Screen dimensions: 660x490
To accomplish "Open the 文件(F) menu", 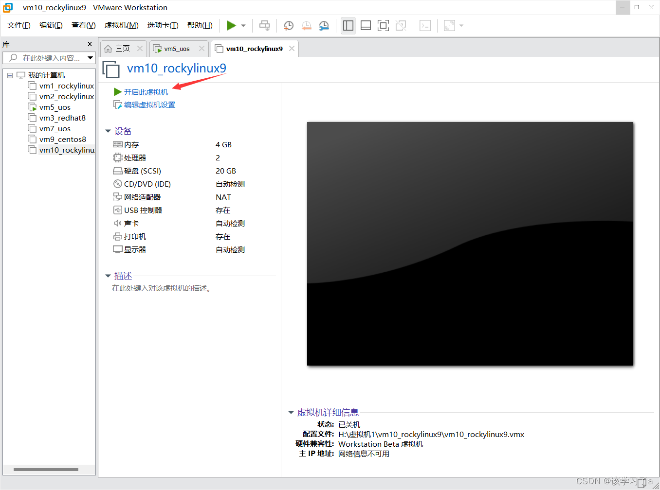I will [19, 25].
